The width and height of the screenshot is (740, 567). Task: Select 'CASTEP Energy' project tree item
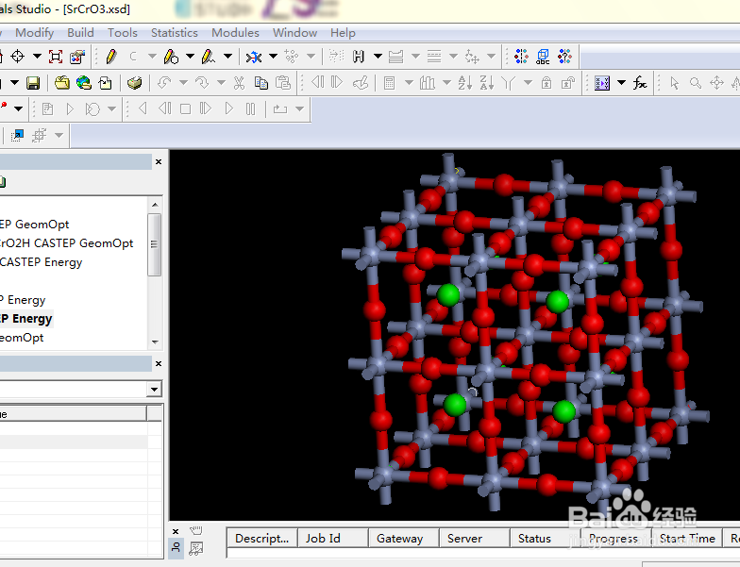coord(42,262)
